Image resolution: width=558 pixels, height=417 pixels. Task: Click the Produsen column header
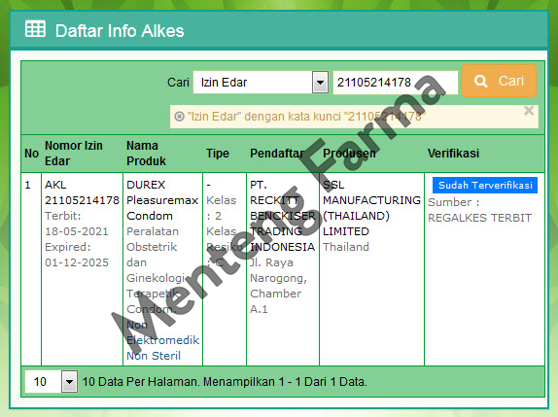click(x=349, y=154)
